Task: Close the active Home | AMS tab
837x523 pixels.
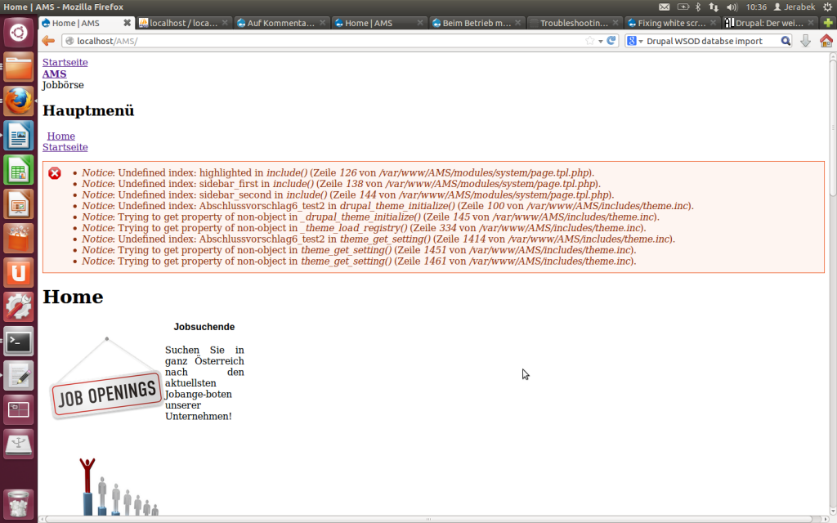Action: pos(127,23)
